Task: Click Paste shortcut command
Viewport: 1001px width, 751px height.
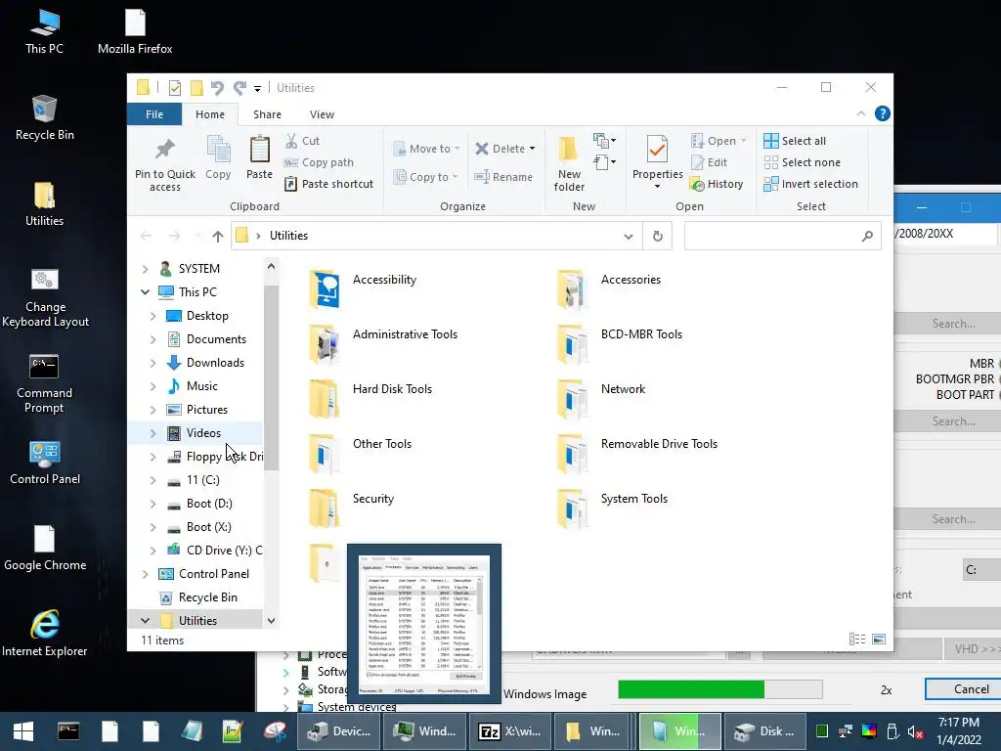Action: click(x=328, y=184)
